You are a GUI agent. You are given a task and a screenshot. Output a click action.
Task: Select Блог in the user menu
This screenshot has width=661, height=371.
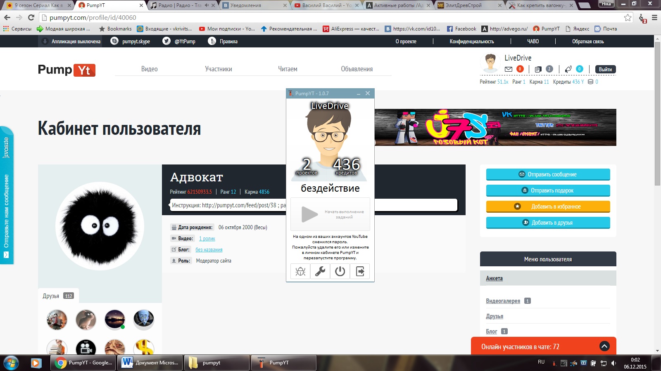(492, 331)
